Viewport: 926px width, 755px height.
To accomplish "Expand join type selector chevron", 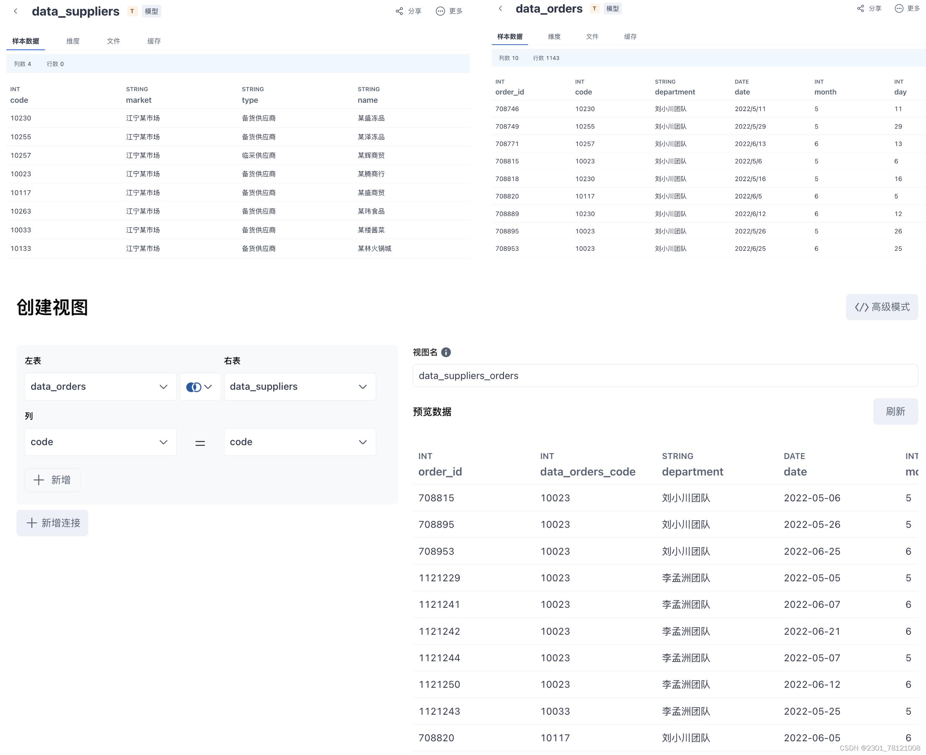I will (x=208, y=387).
